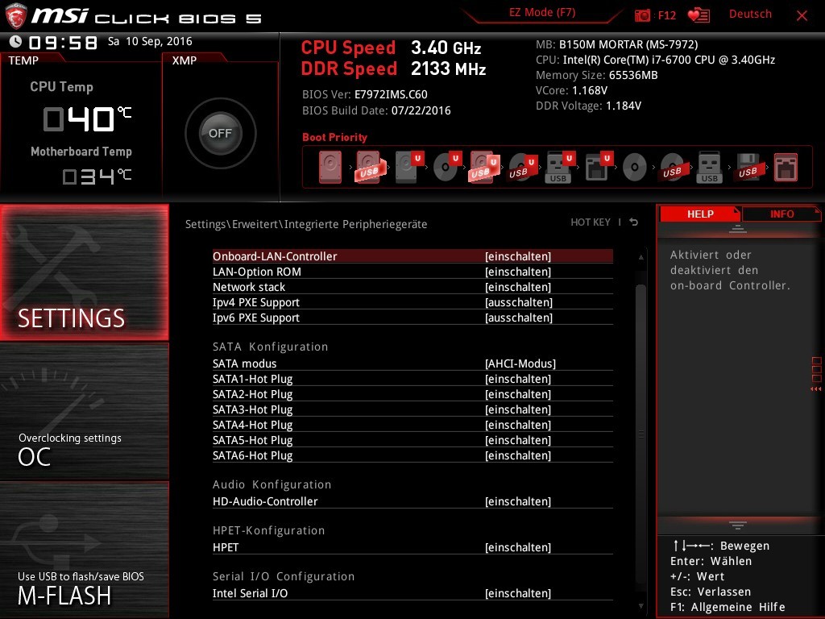The width and height of the screenshot is (825, 619).
Task: Open Ipv4 PXE Support value options
Action: pyautogui.click(x=519, y=302)
